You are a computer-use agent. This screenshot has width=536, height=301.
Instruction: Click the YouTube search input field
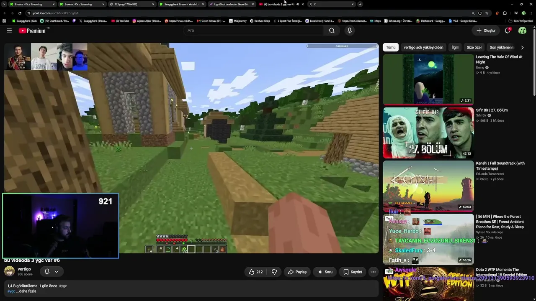253,31
